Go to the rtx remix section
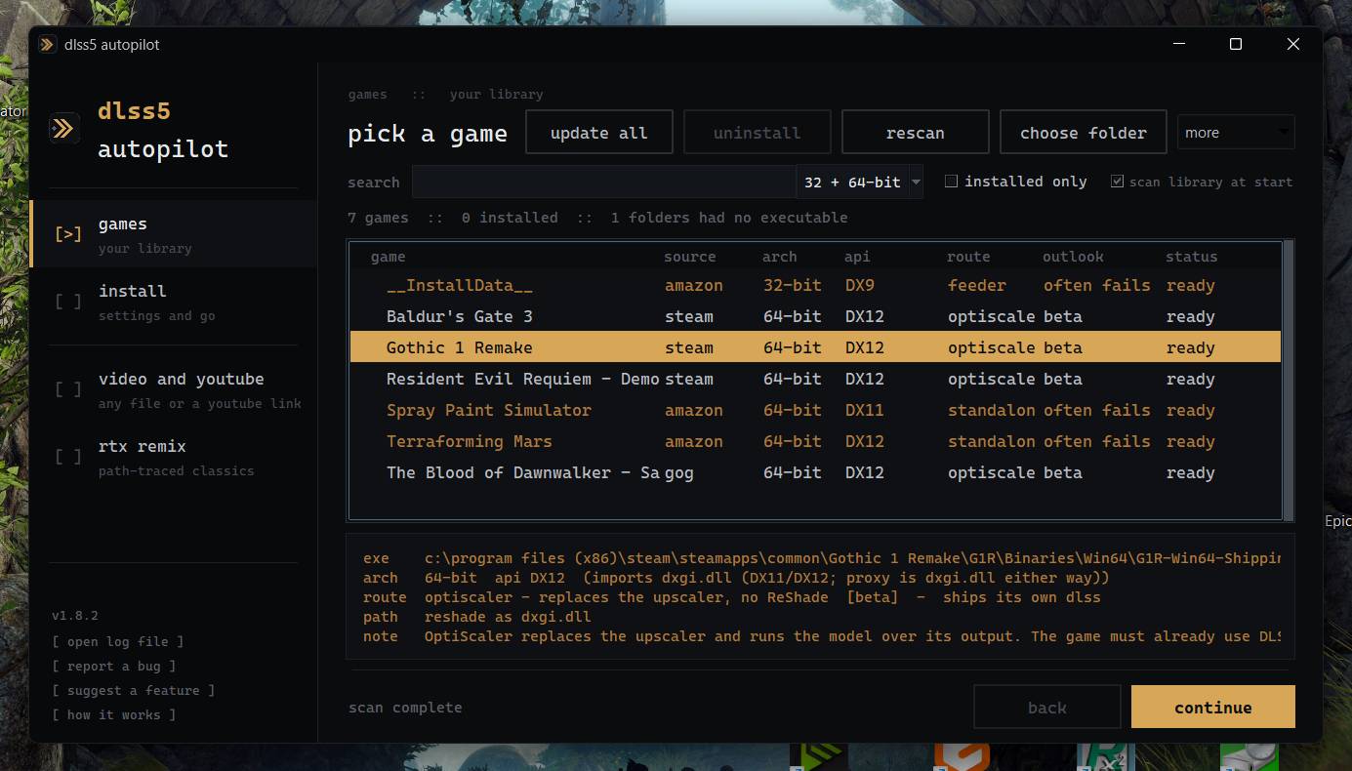This screenshot has height=771, width=1352. pos(174,457)
